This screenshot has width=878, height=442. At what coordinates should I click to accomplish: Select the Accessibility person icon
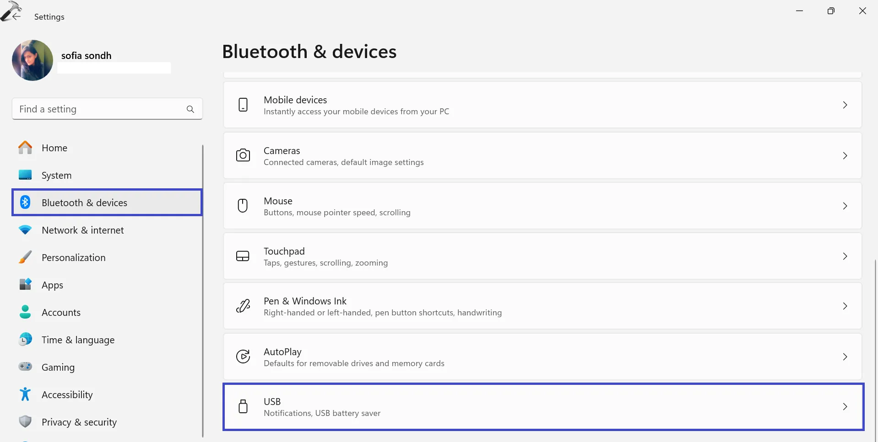[x=25, y=394]
